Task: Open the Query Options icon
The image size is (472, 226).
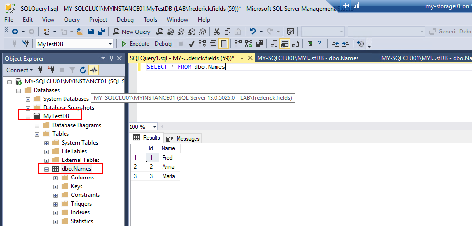Action: click(x=213, y=44)
